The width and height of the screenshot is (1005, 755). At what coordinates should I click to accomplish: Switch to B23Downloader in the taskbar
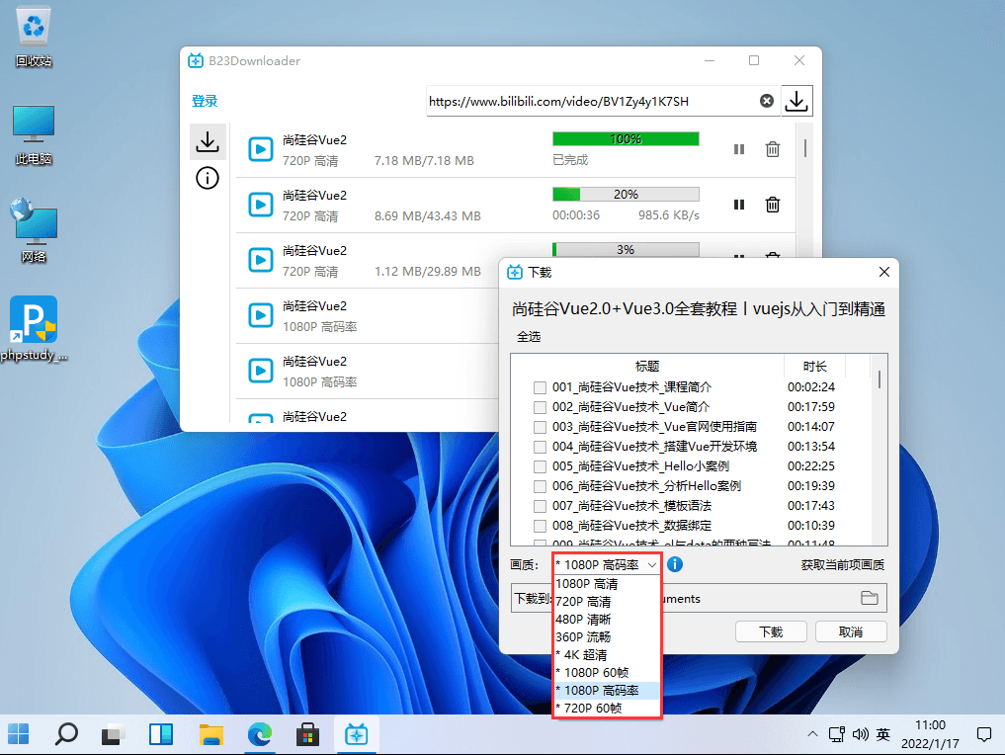(357, 734)
